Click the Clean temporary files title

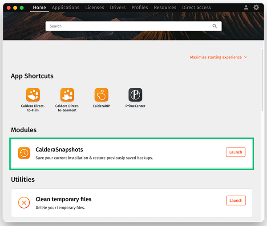(x=64, y=199)
